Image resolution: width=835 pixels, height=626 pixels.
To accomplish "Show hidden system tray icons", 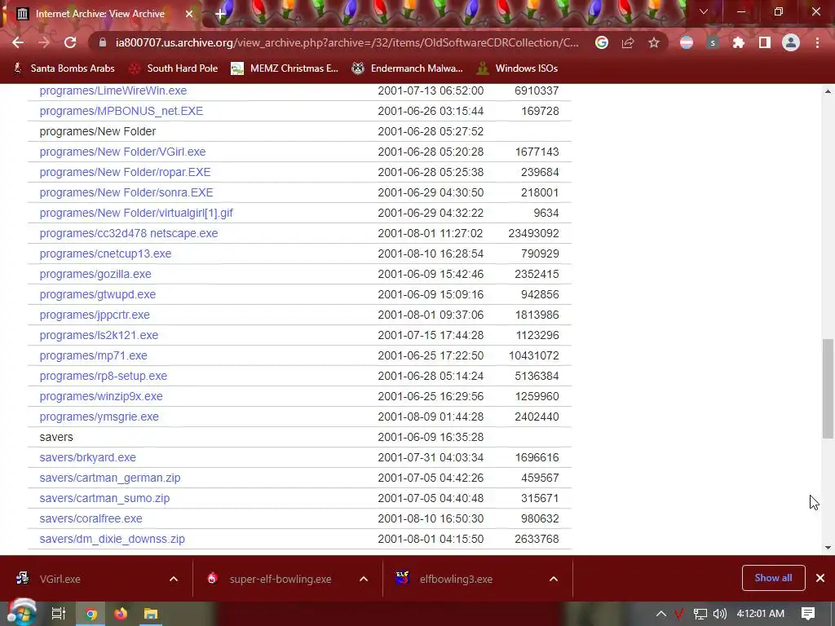I will [660, 614].
